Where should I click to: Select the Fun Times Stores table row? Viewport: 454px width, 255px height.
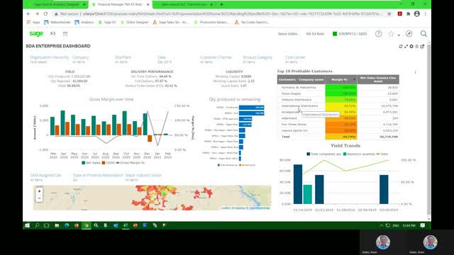coord(338,125)
